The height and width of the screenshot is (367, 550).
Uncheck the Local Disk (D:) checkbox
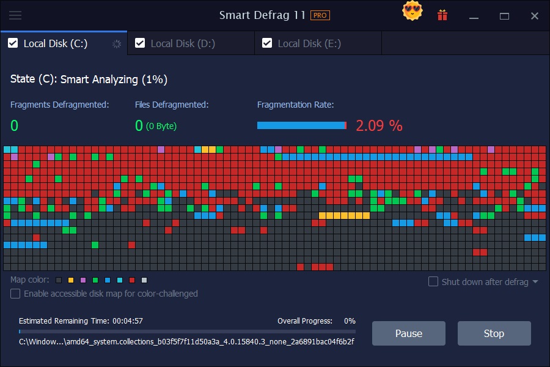140,43
